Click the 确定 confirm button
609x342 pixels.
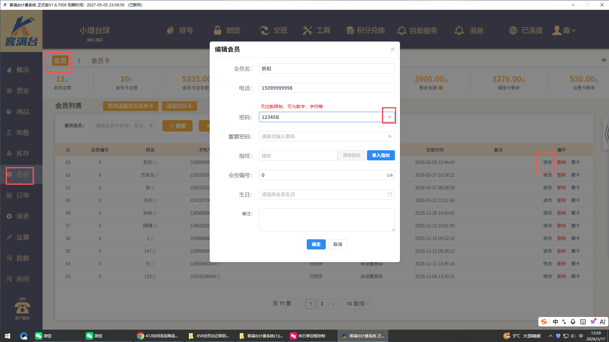click(316, 244)
